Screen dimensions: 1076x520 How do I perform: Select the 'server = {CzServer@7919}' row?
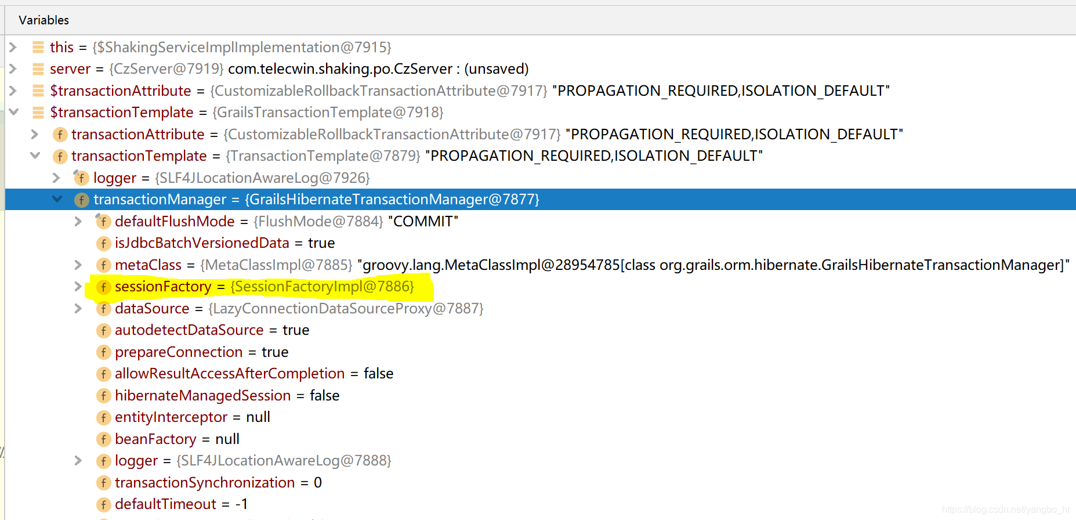289,69
